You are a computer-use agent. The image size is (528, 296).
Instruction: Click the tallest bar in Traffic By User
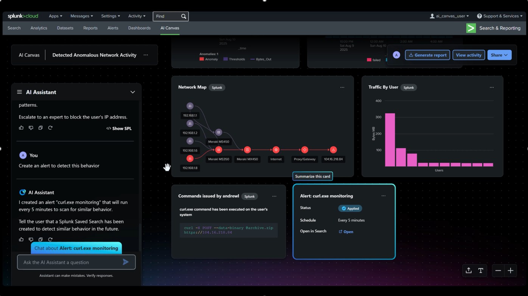[x=390, y=140]
